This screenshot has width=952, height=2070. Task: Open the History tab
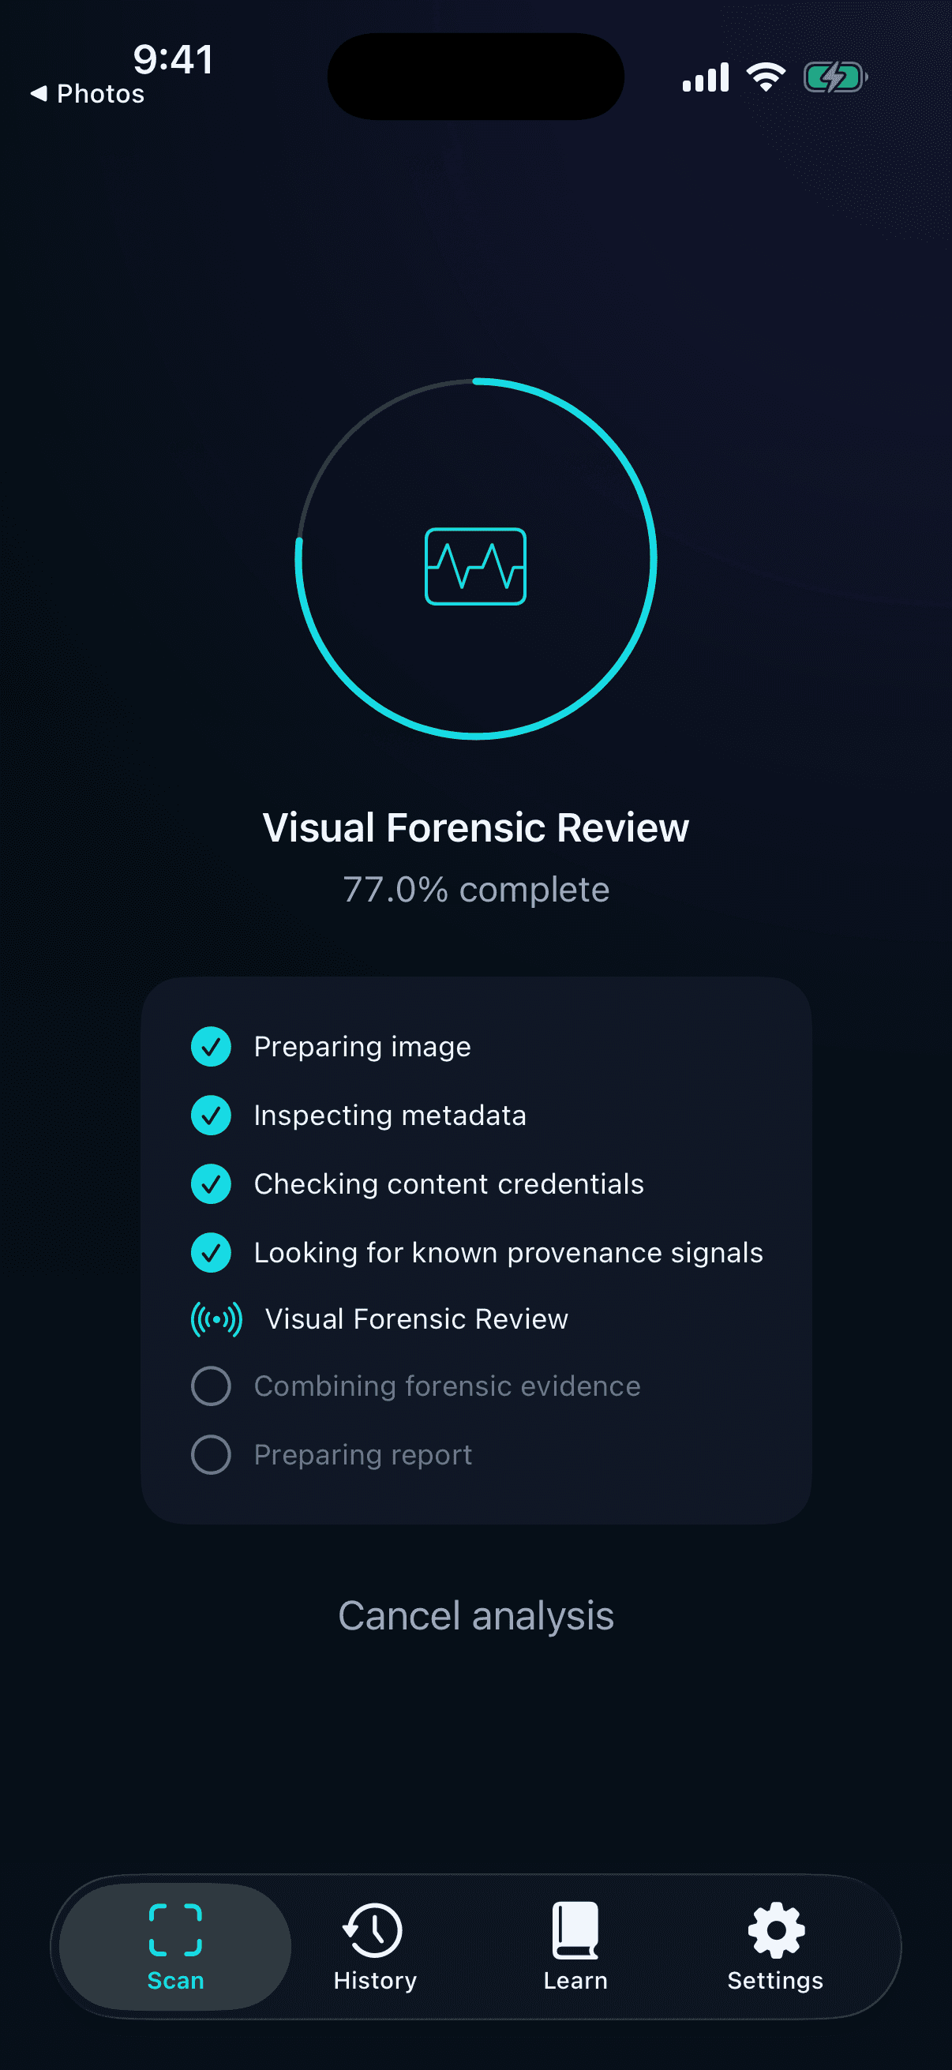tap(375, 1946)
